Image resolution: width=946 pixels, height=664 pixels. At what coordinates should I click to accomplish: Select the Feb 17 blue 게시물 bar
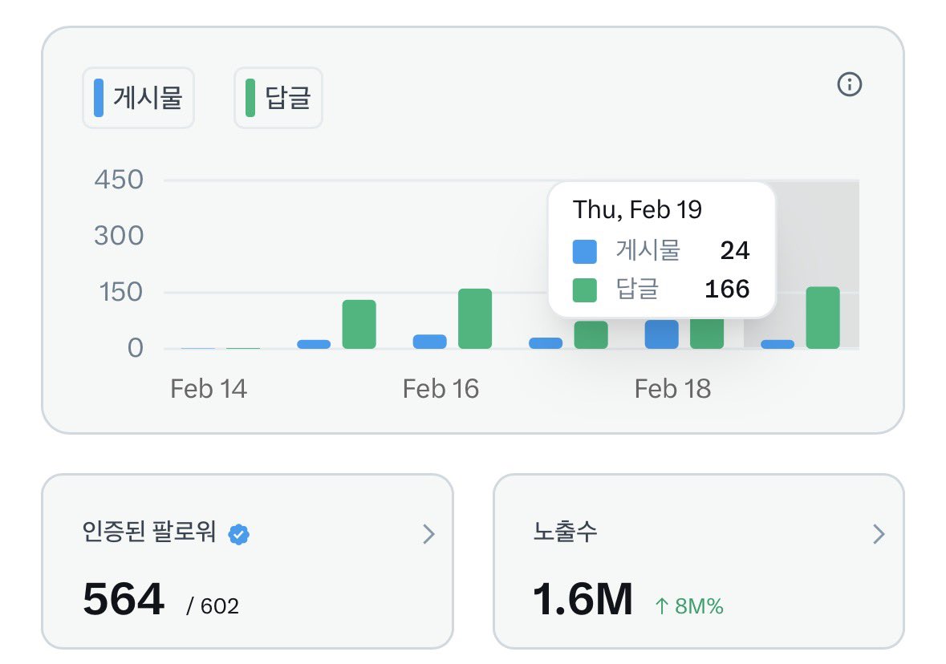tap(546, 343)
